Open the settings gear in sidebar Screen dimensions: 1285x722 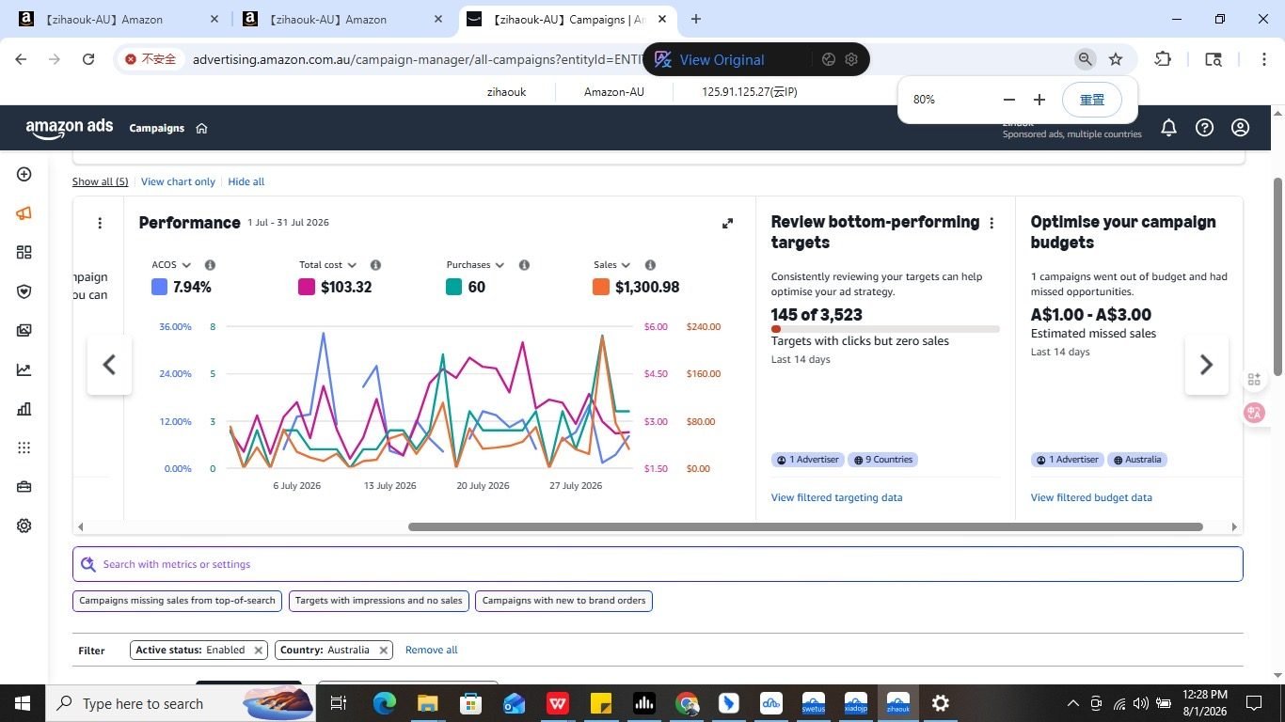tap(24, 526)
